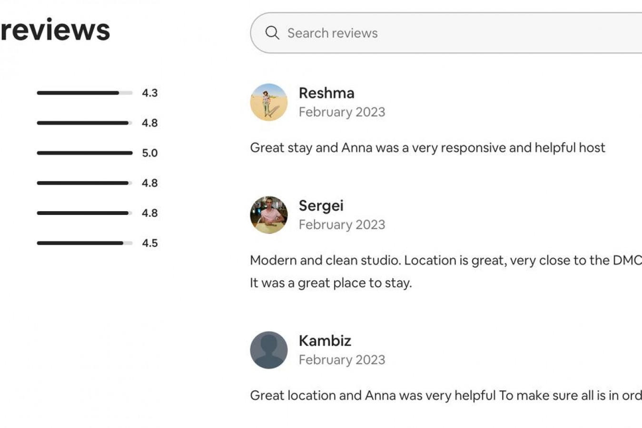Image resolution: width=642 pixels, height=428 pixels.
Task: Click the 4.5 rating score value
Action: click(x=149, y=243)
